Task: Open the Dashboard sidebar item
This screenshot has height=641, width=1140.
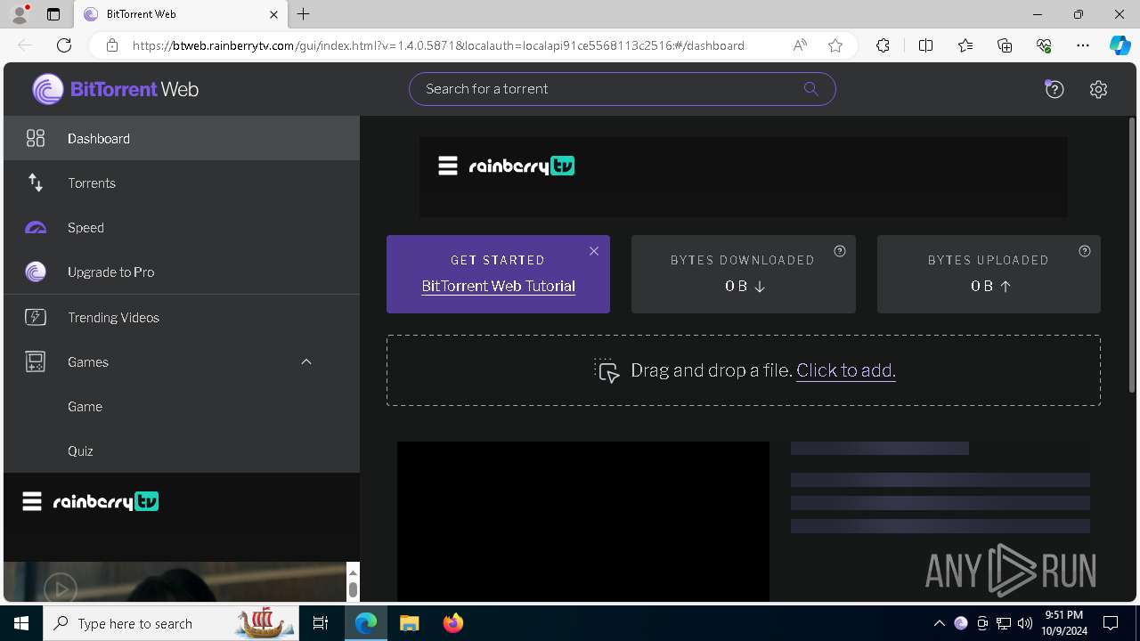Action: point(182,138)
